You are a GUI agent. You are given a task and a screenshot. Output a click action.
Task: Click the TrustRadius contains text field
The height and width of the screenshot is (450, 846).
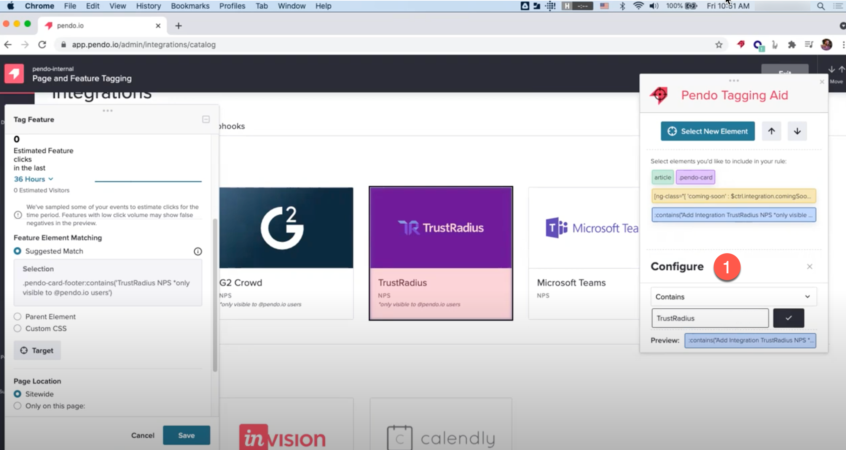(710, 318)
